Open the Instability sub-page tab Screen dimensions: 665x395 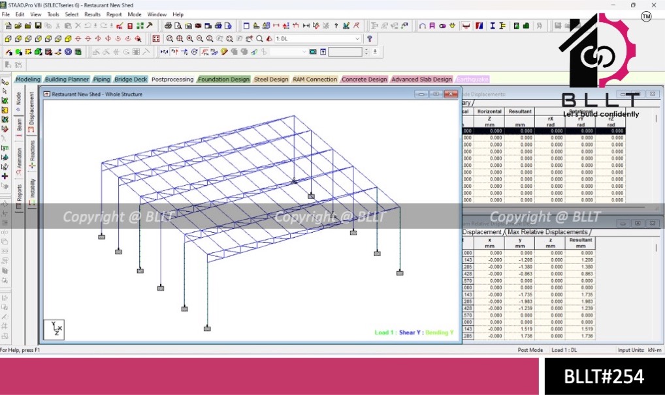[x=32, y=192]
